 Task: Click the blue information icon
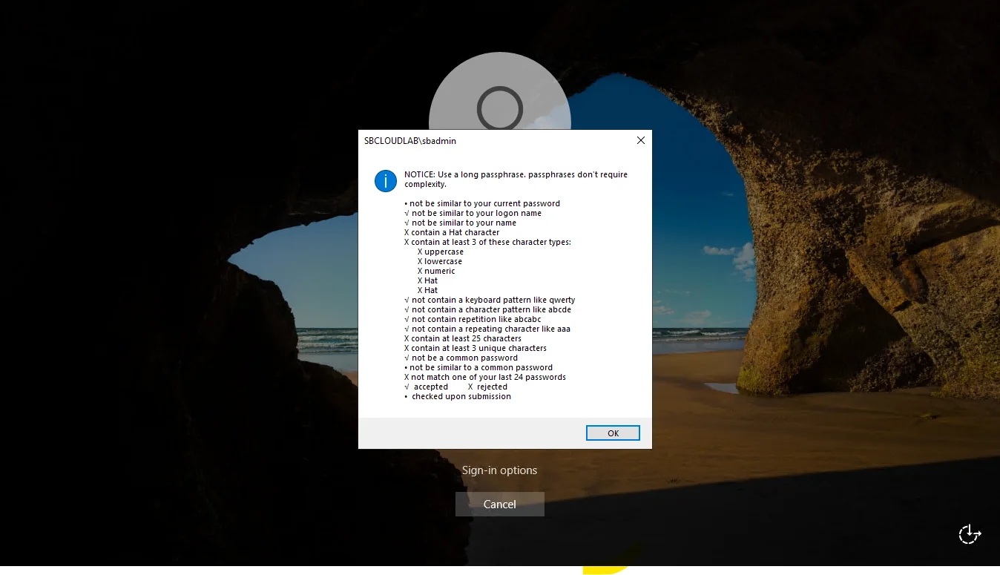point(386,180)
